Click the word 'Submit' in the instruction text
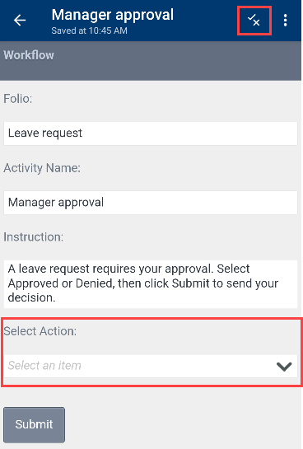Image resolution: width=303 pixels, height=449 pixels. click(x=190, y=283)
